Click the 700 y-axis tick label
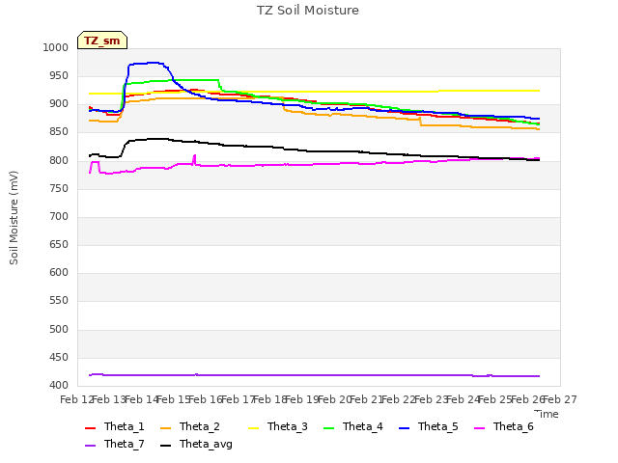This screenshot has width=618, height=463. [x=59, y=216]
